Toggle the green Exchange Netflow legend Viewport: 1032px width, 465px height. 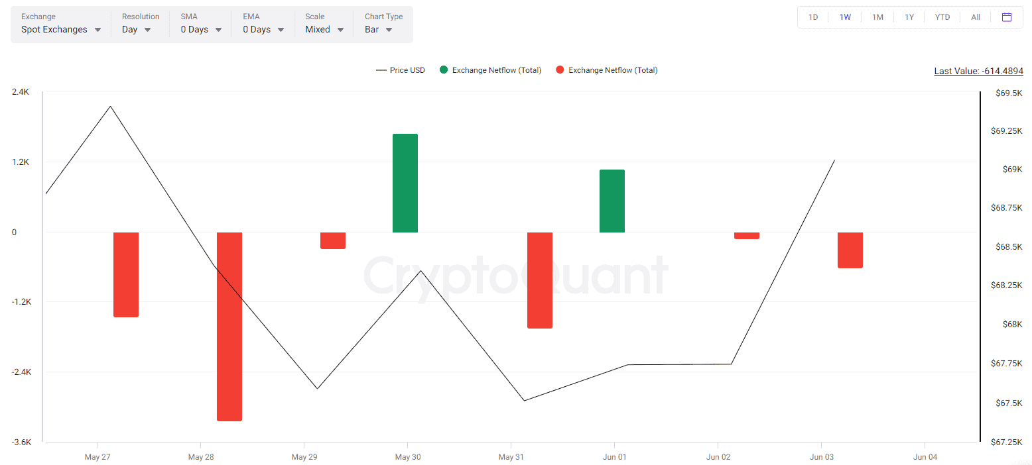click(x=490, y=70)
